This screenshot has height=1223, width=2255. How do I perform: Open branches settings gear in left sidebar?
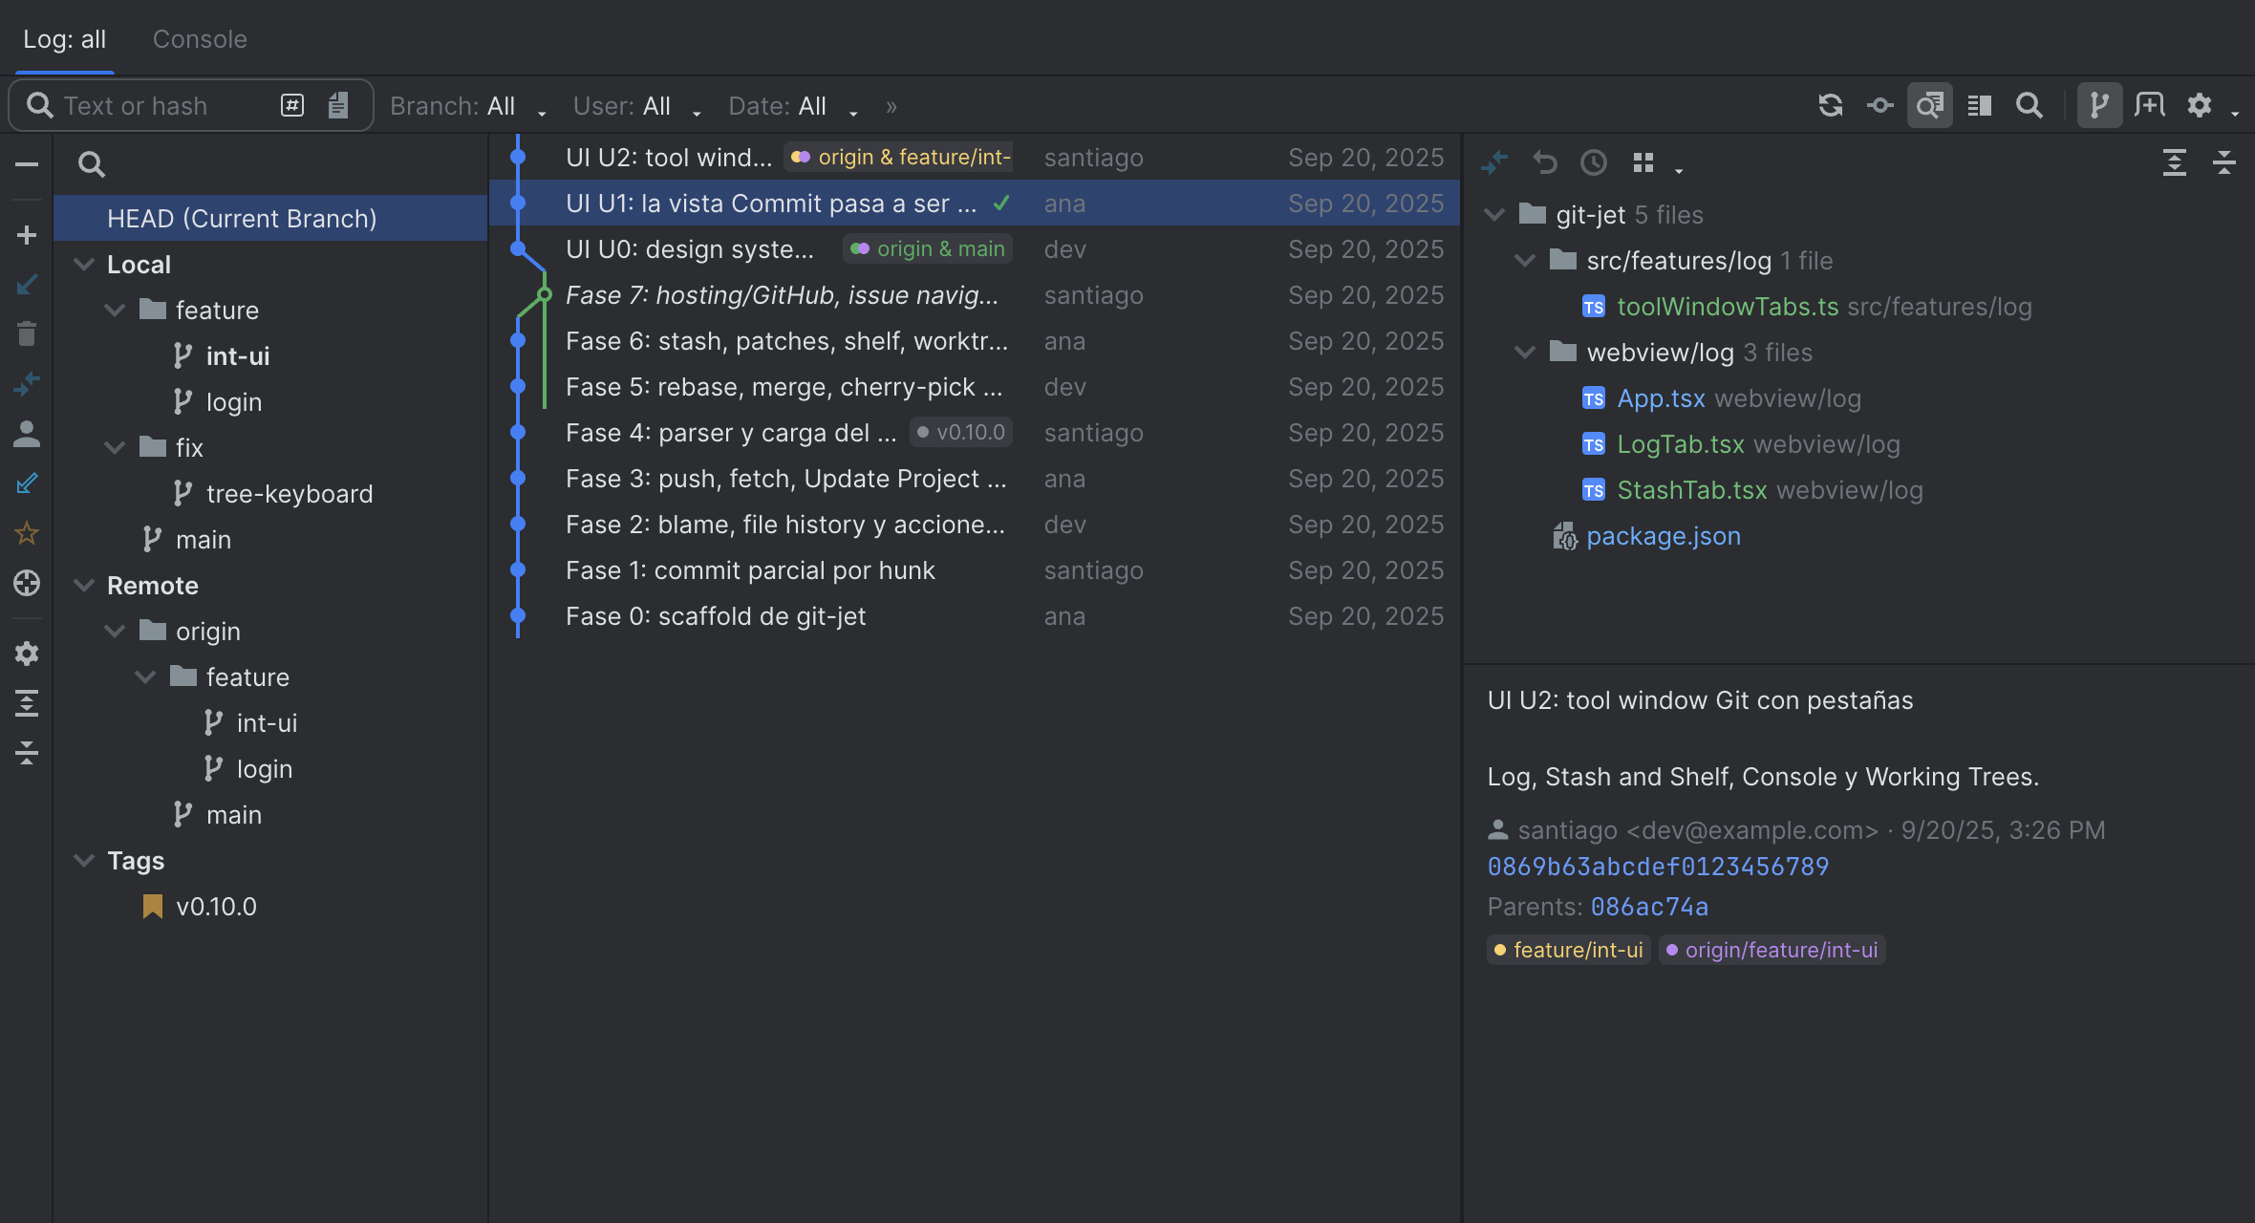(27, 654)
